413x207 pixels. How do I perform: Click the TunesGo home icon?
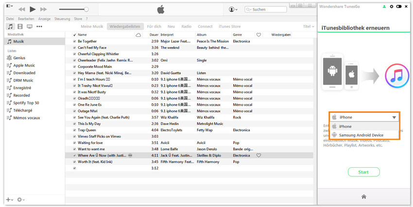[364, 197]
